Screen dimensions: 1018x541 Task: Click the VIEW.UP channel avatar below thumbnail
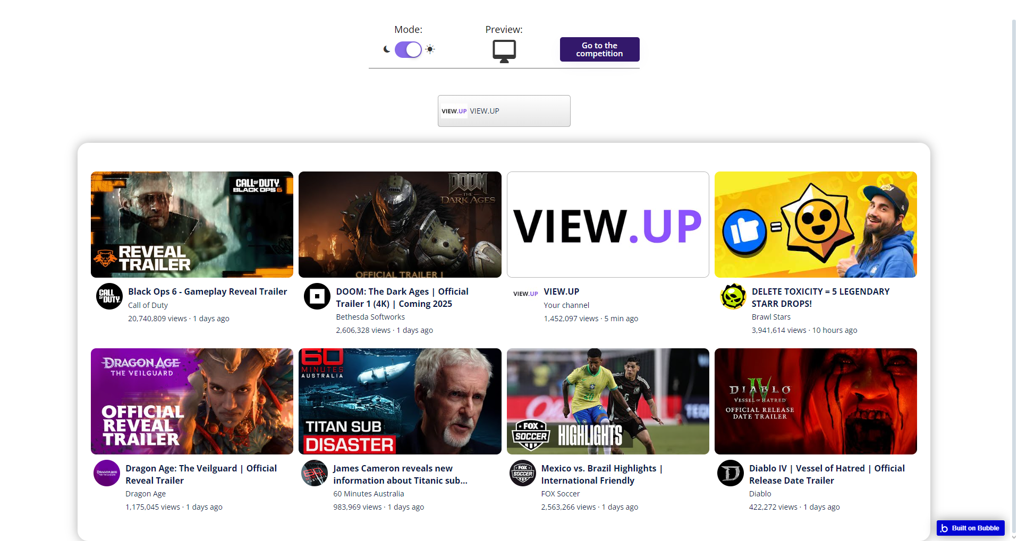[525, 294]
